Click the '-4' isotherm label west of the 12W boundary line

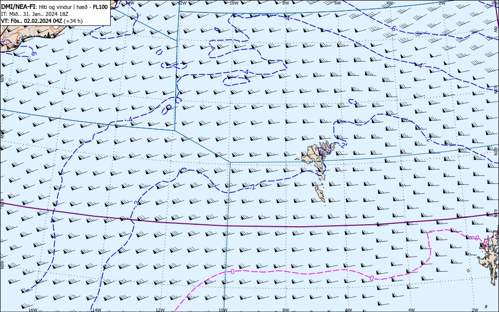tap(130, 119)
